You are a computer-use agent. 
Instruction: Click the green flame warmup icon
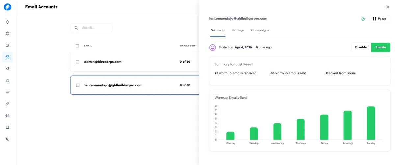tap(363, 19)
